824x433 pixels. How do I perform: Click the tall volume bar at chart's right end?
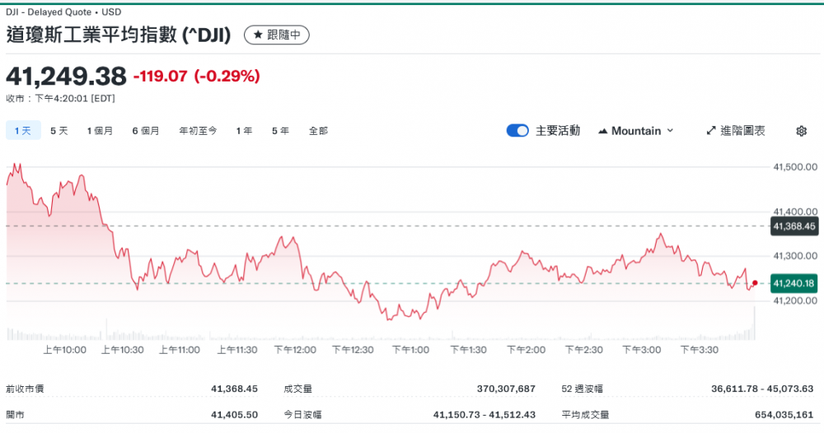754,324
